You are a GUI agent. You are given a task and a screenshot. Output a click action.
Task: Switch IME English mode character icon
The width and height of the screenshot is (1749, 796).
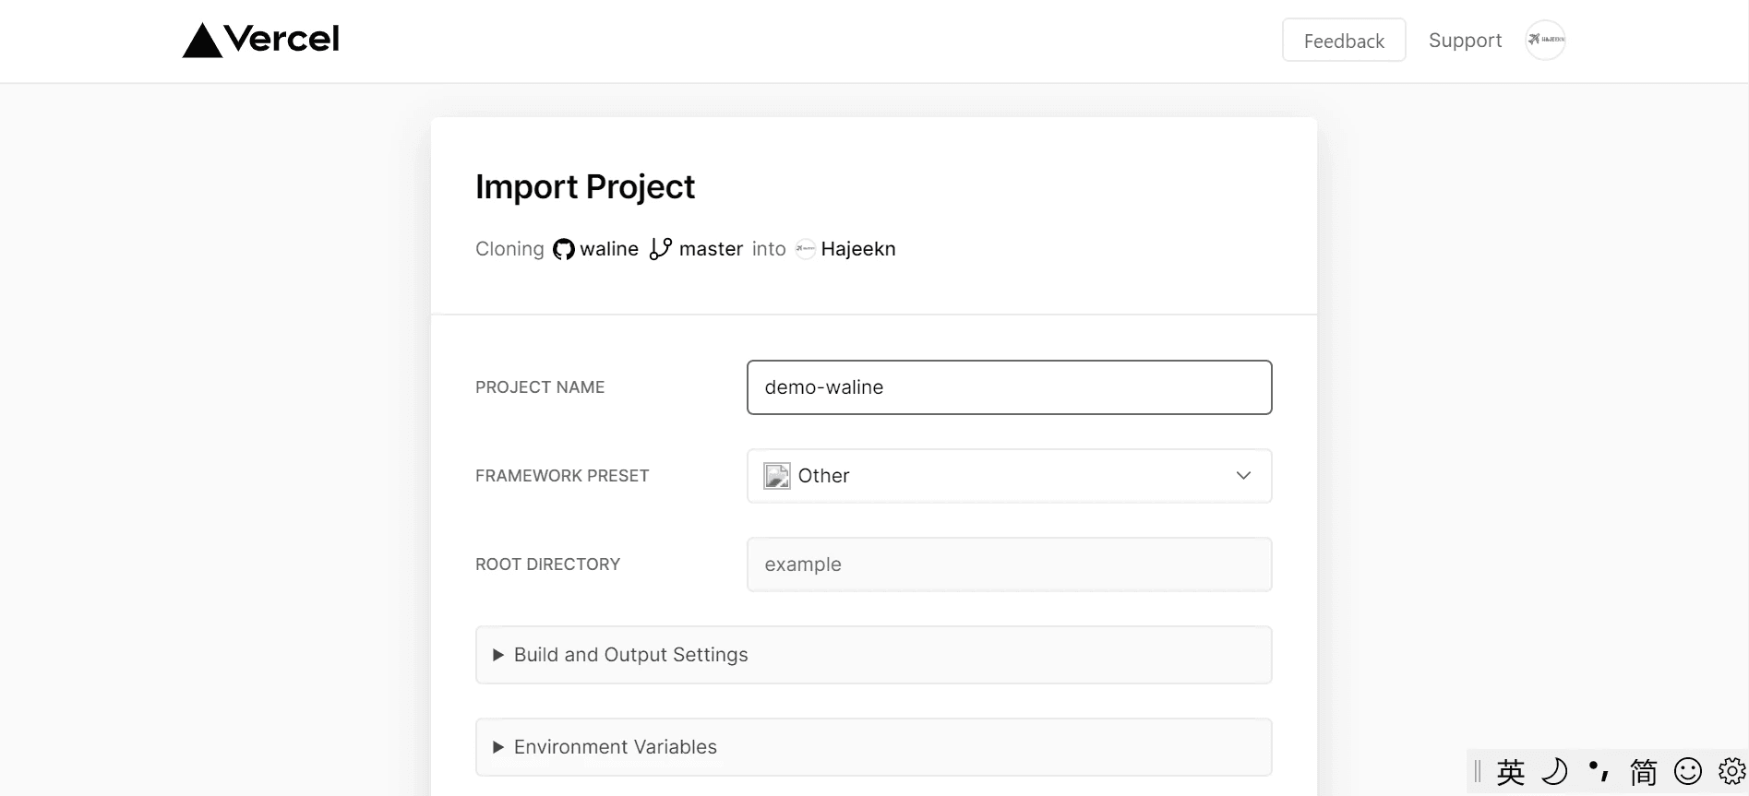coord(1510,771)
